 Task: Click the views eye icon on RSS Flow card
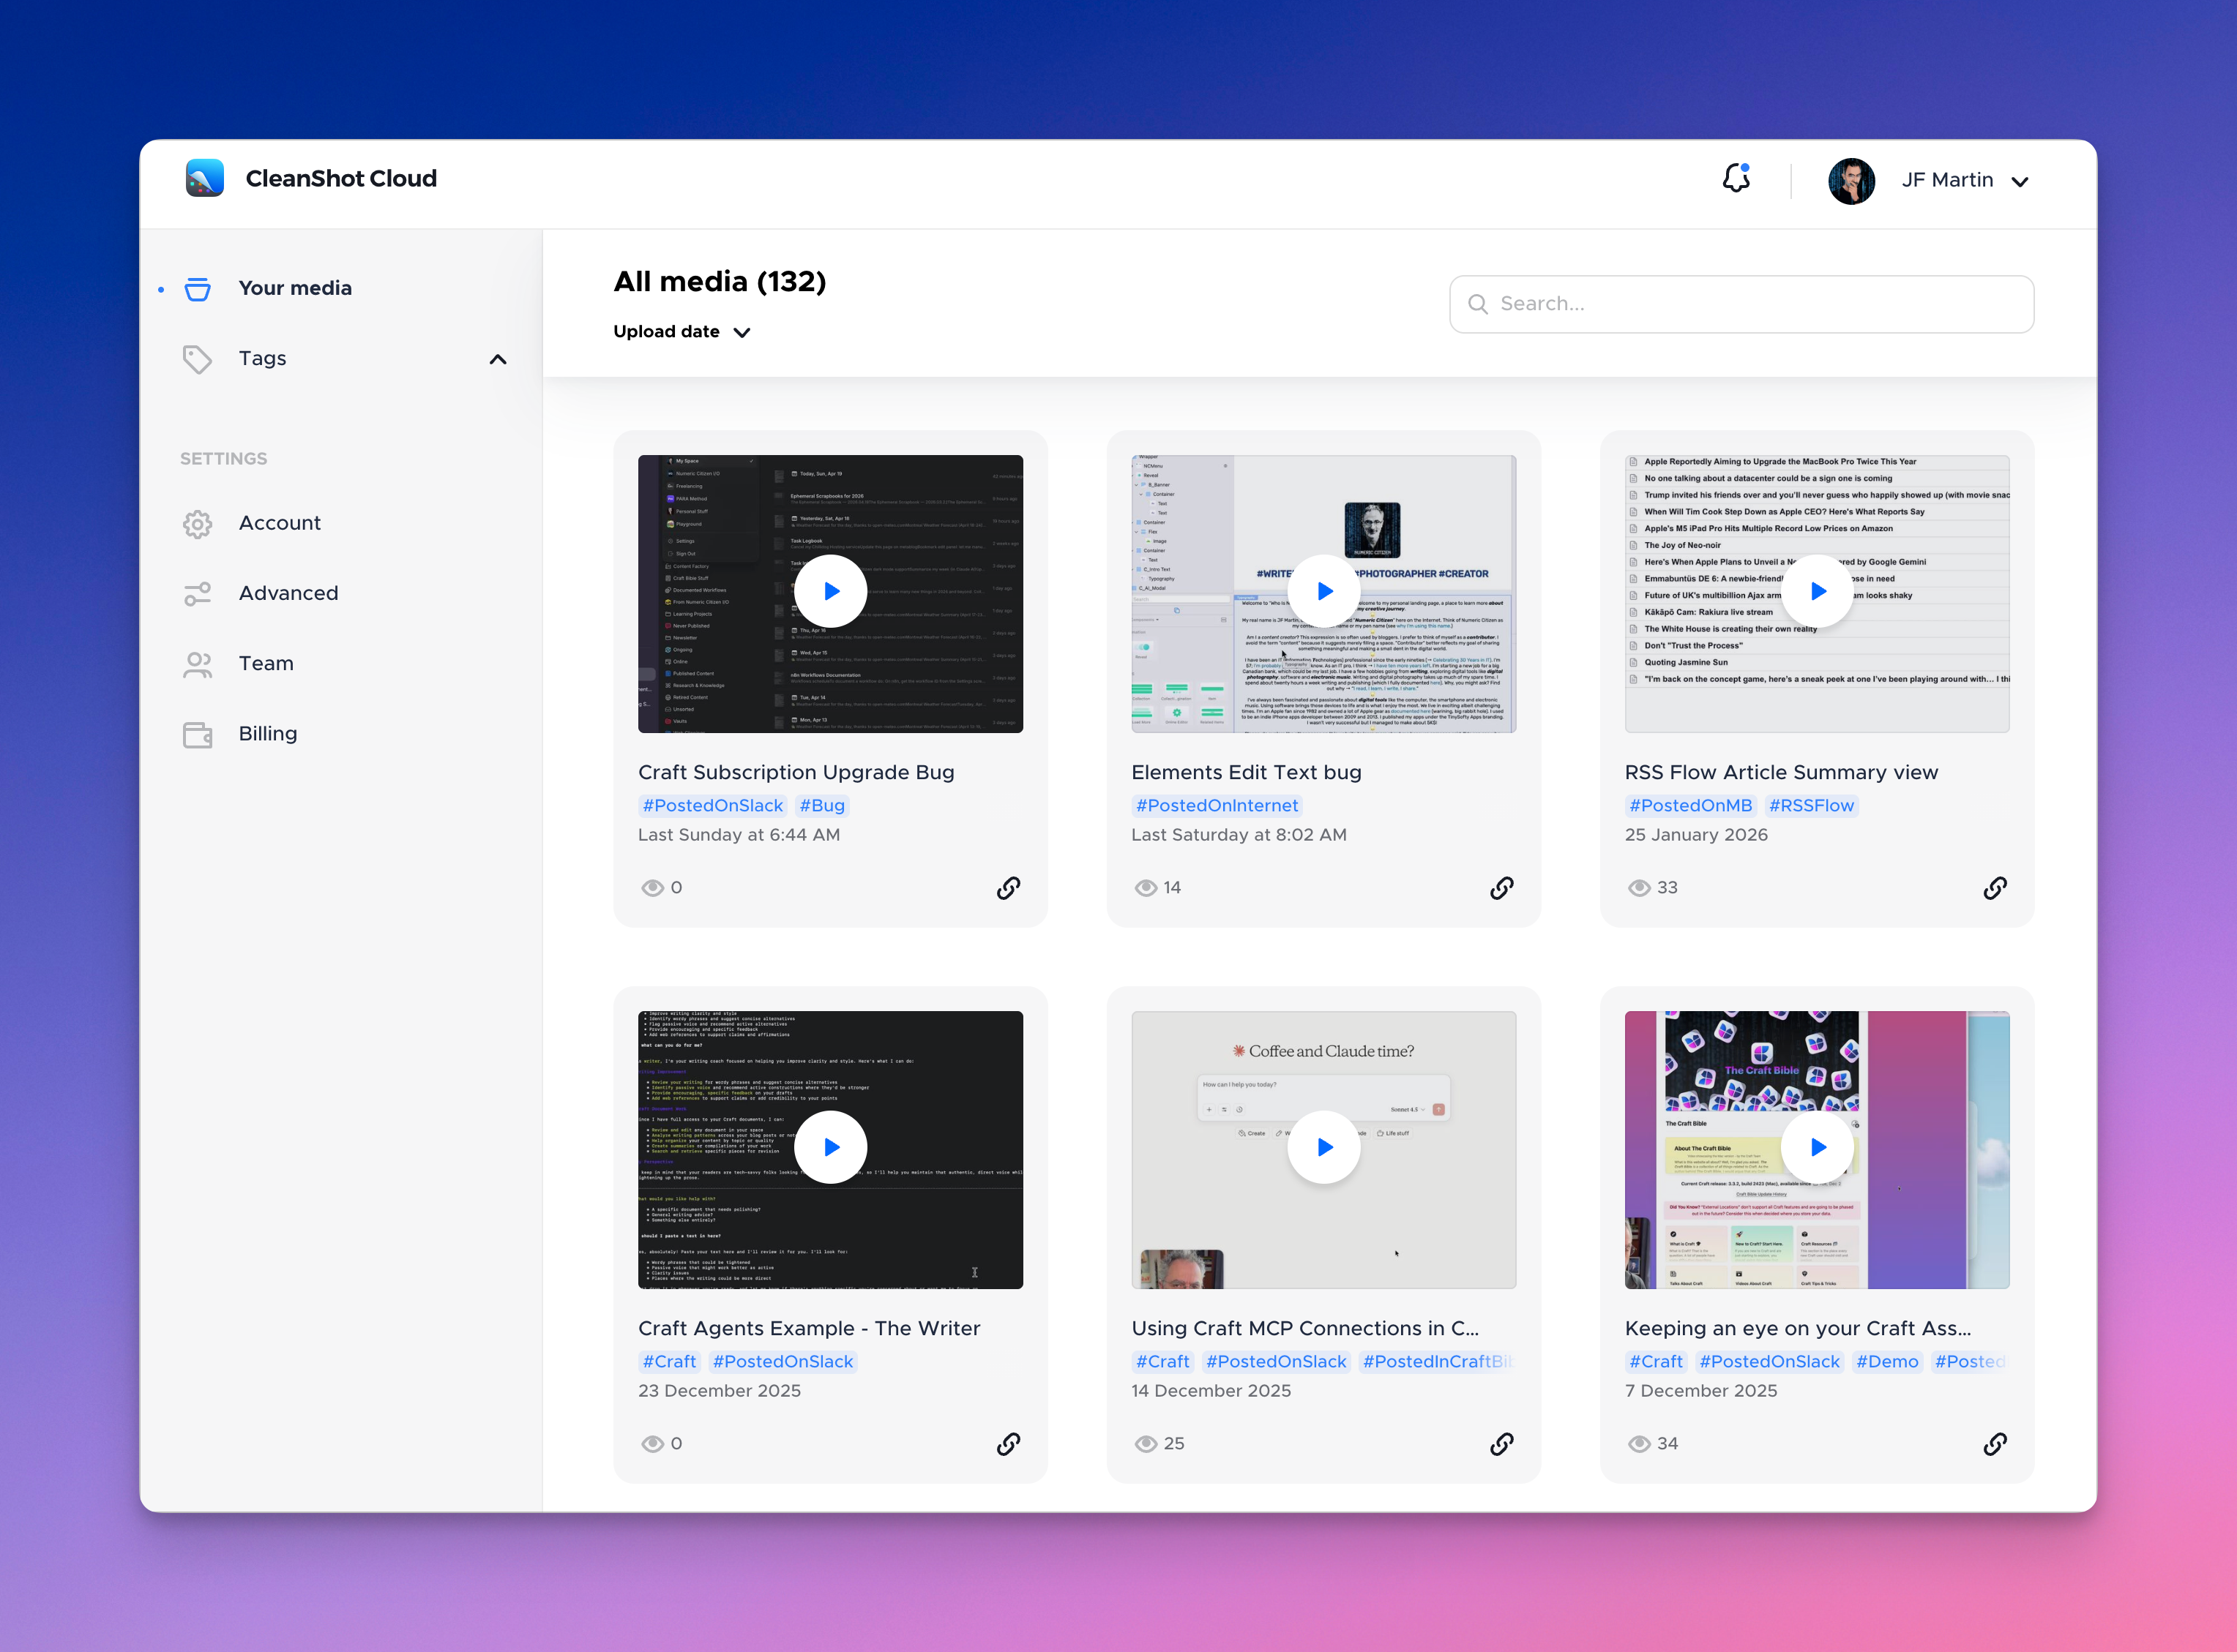1639,888
